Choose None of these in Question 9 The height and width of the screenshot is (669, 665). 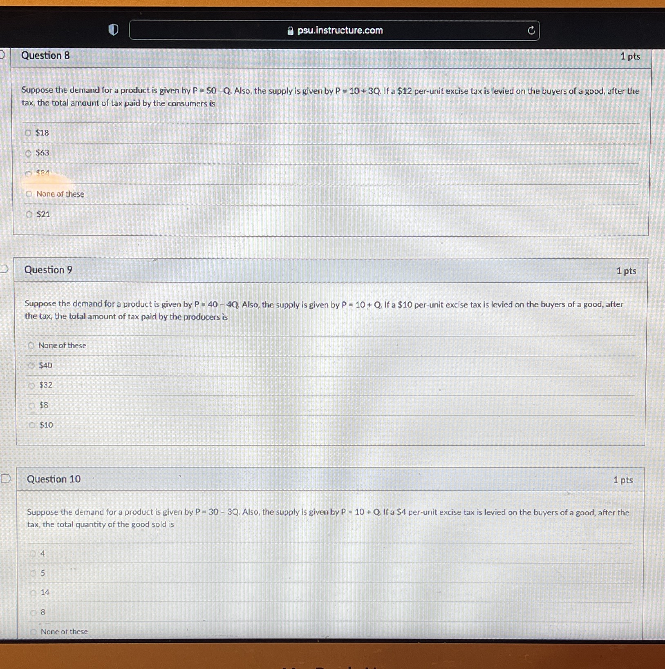pyautogui.click(x=31, y=346)
